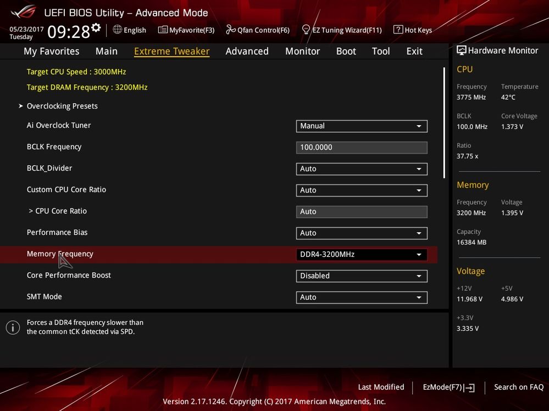Click the EzMode exit arrow icon
This screenshot has height=411, width=549.
pos(469,387)
